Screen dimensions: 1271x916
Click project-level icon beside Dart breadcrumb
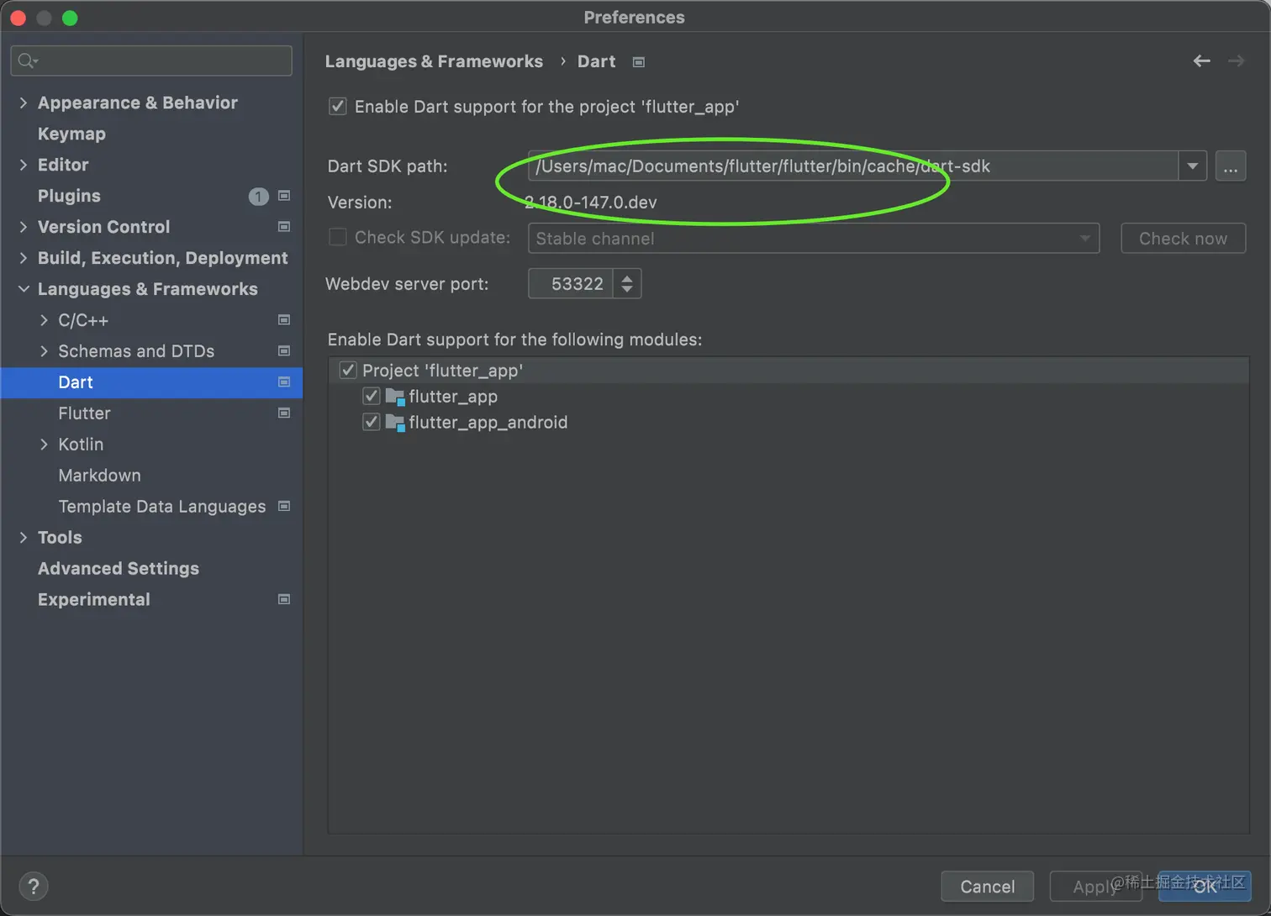coord(639,62)
